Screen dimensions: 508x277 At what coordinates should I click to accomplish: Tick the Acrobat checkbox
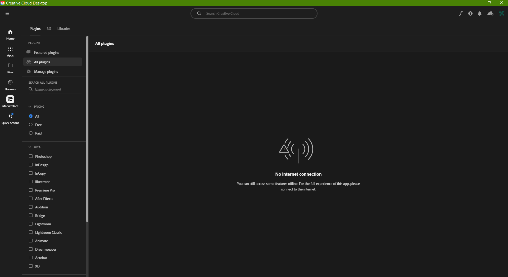coord(31,257)
